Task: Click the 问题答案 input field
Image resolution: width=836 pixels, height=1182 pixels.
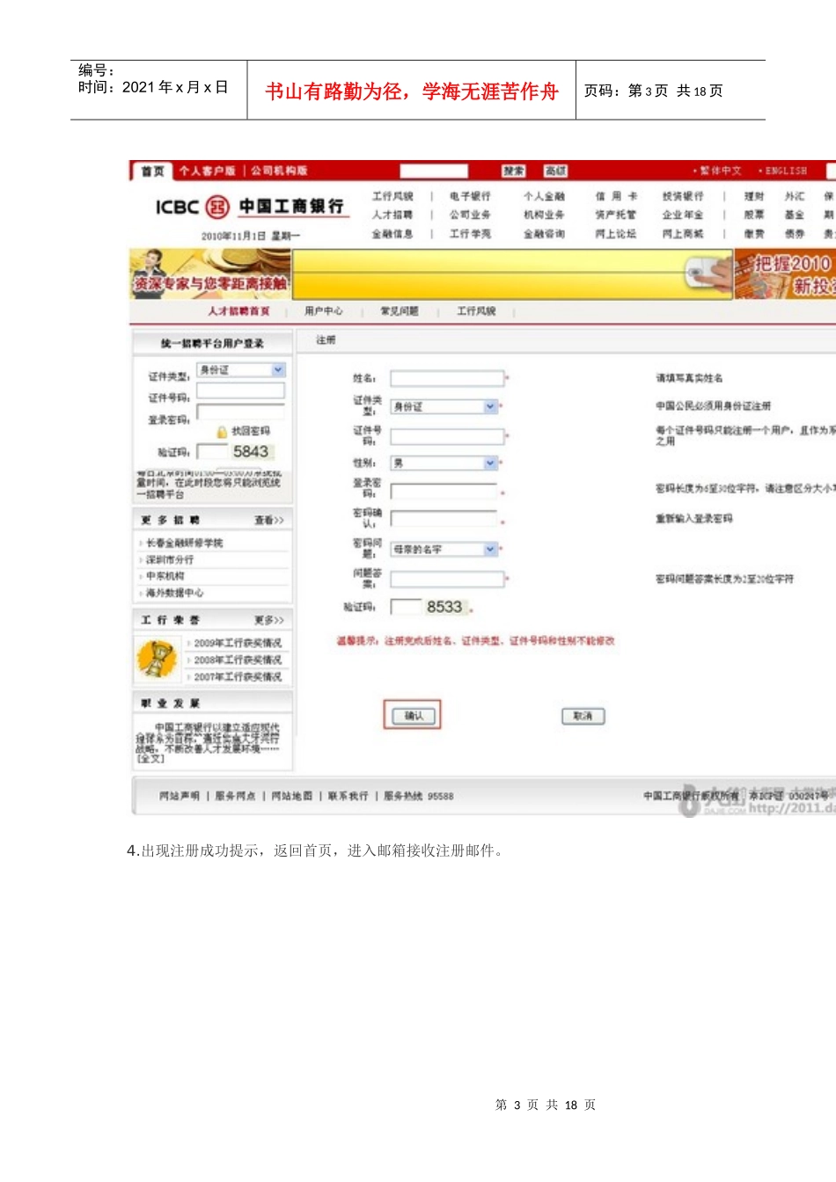Action: pos(447,579)
